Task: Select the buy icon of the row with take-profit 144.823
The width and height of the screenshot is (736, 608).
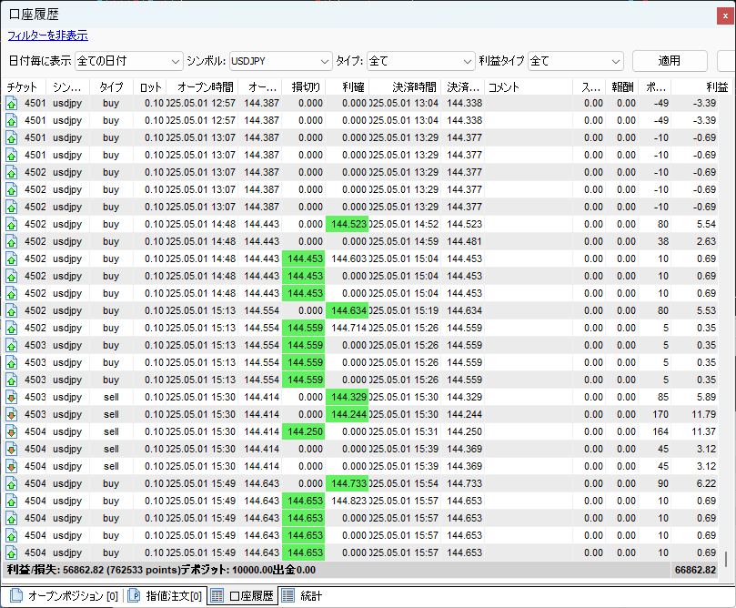Action: click(x=11, y=501)
